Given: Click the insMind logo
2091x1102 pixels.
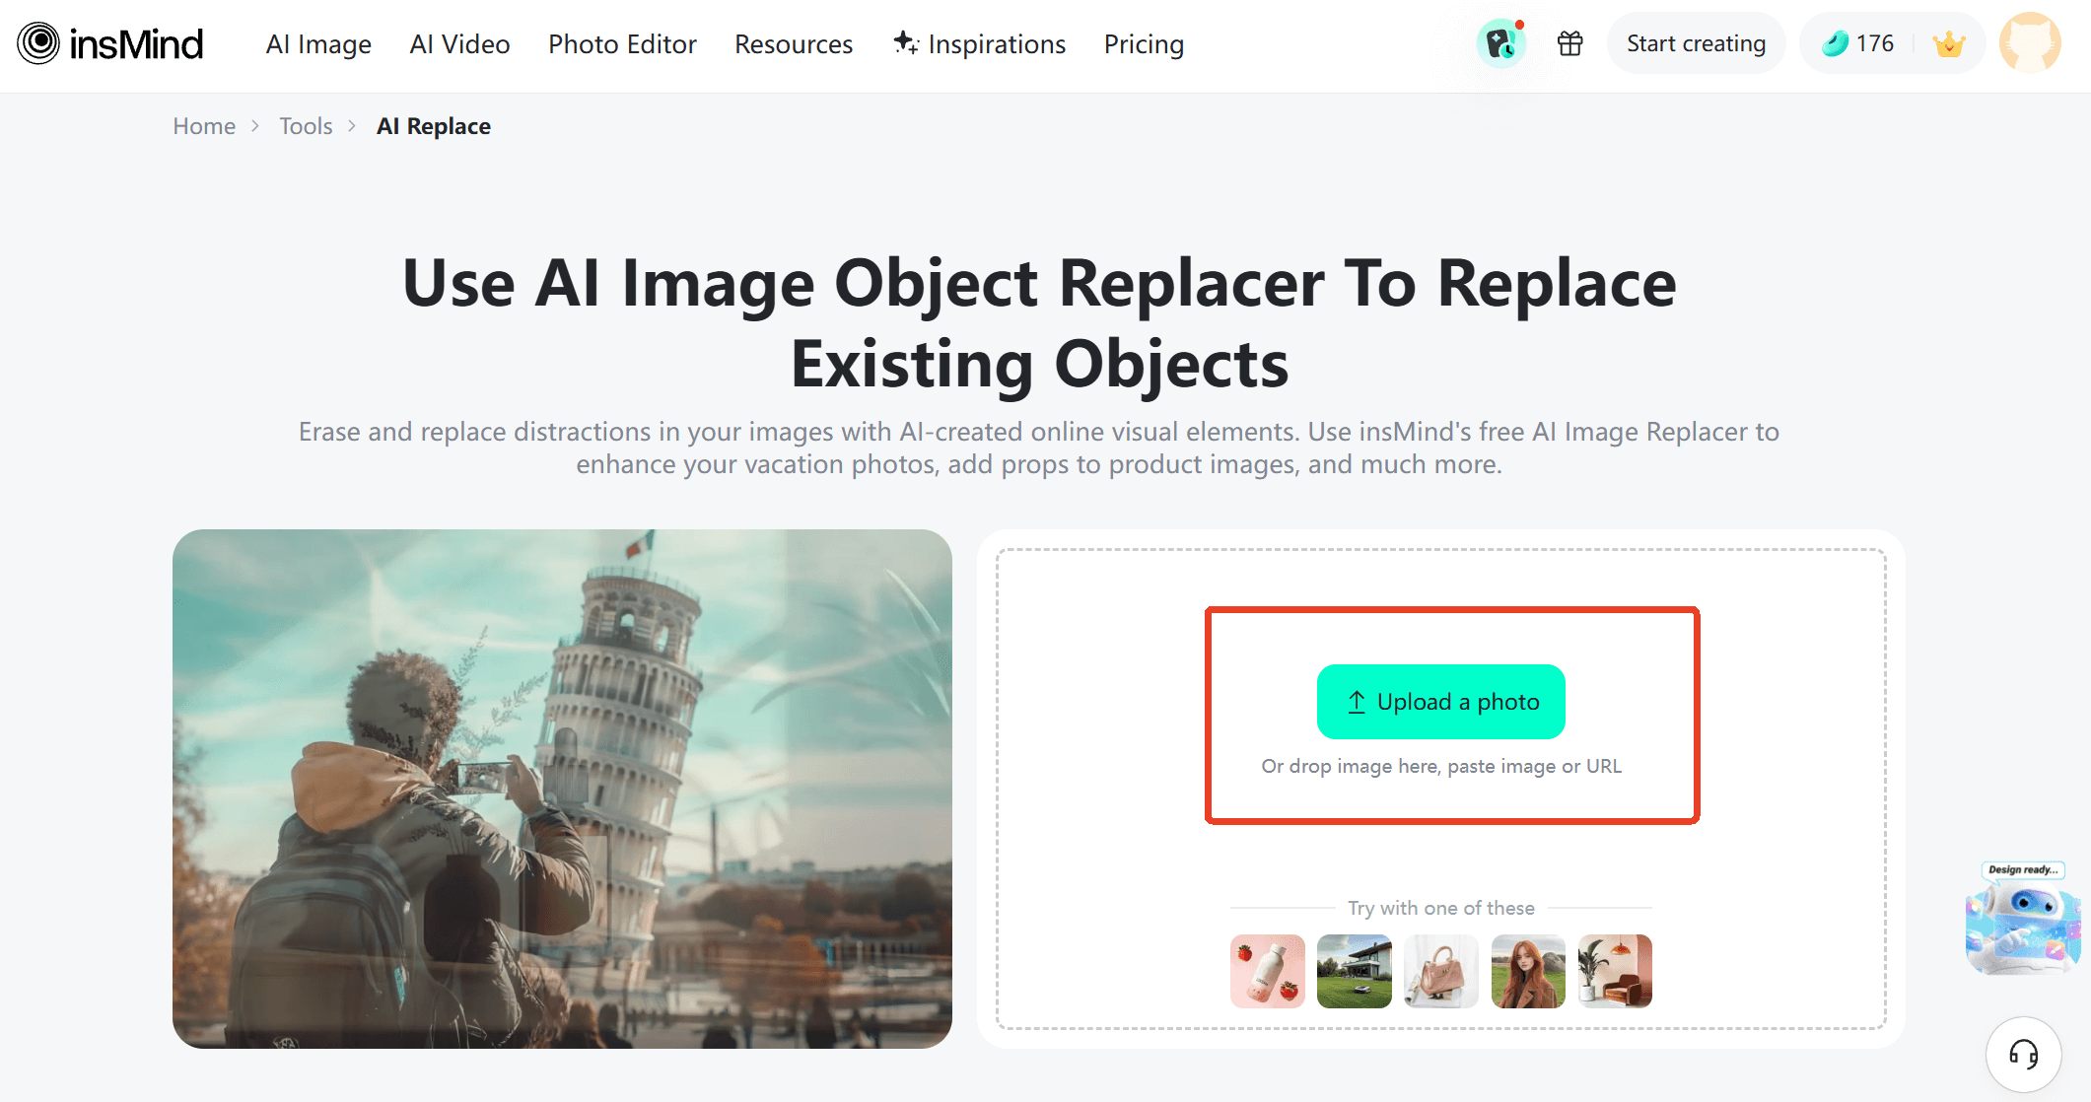Looking at the screenshot, I should [x=110, y=43].
